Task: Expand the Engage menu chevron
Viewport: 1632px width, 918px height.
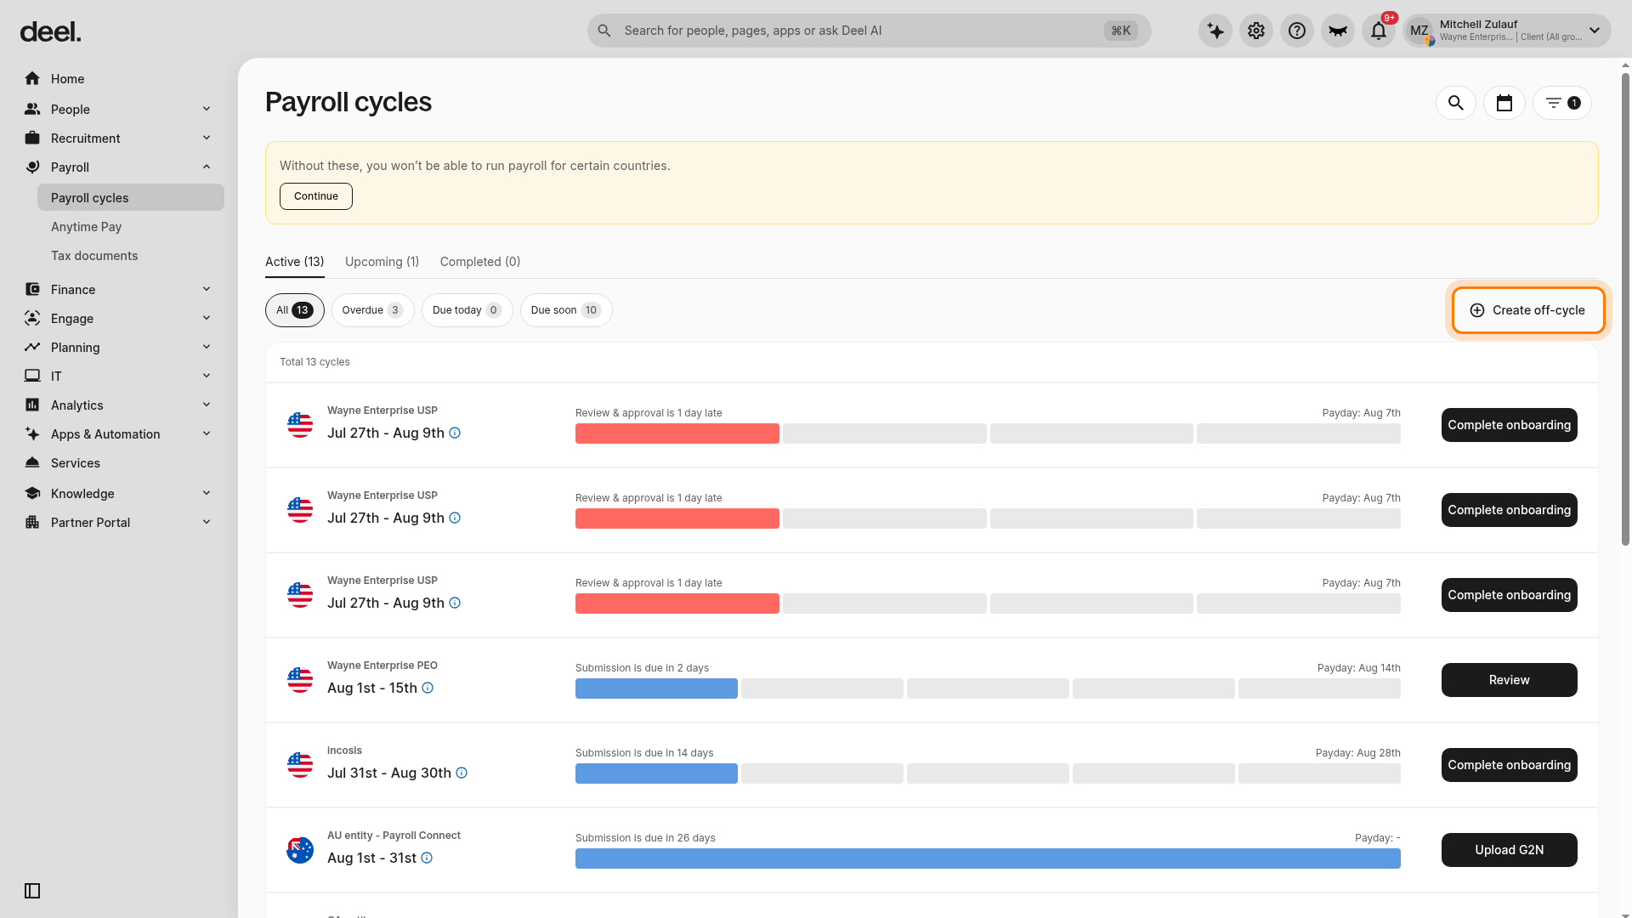Action: pos(207,318)
